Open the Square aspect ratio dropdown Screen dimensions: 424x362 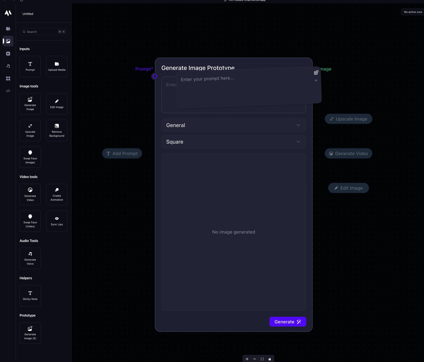(234, 142)
